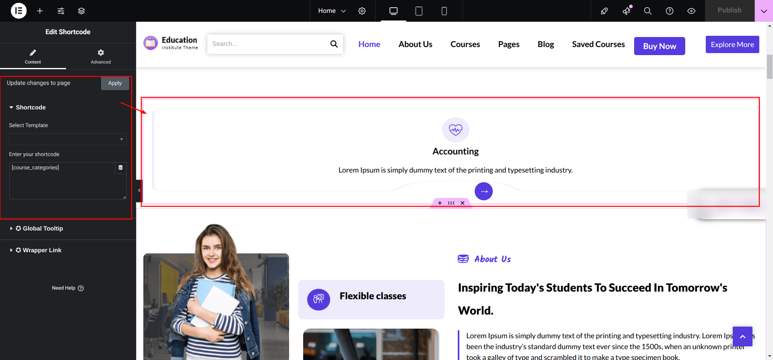
Task: Open the Select Template dropdown
Action: [68, 139]
